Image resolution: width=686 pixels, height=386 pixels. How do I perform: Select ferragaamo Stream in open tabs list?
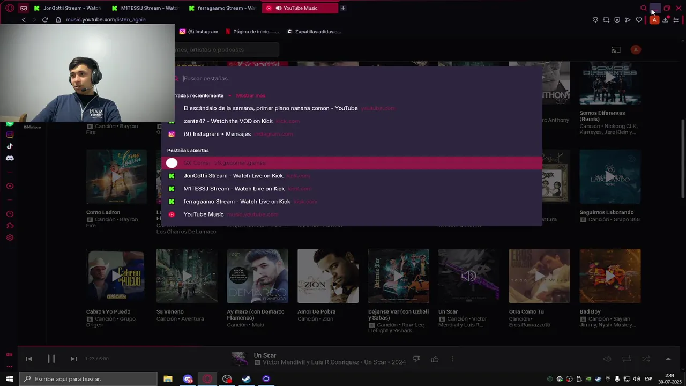click(x=352, y=202)
